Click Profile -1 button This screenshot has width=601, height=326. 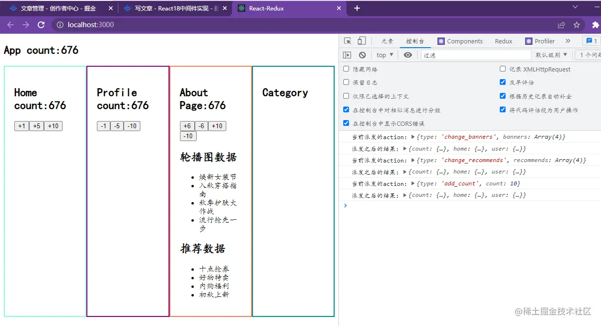coord(104,126)
